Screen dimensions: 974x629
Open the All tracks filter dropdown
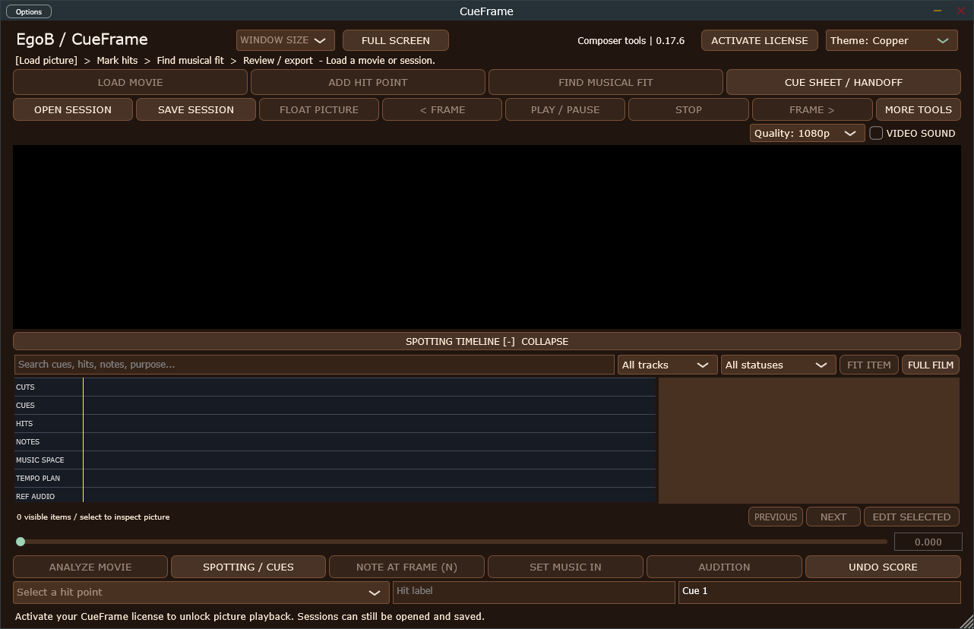(x=667, y=365)
